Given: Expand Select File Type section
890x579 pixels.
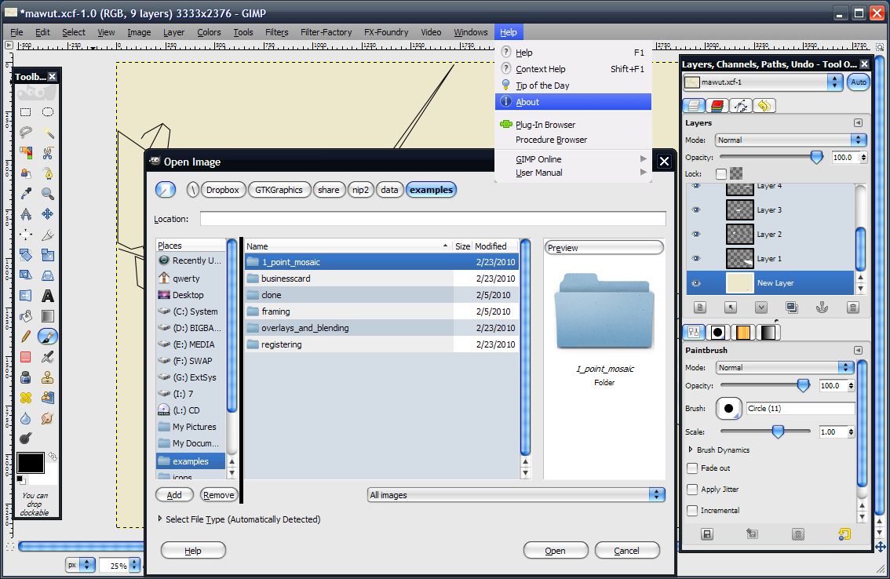Looking at the screenshot, I should pyautogui.click(x=160, y=519).
